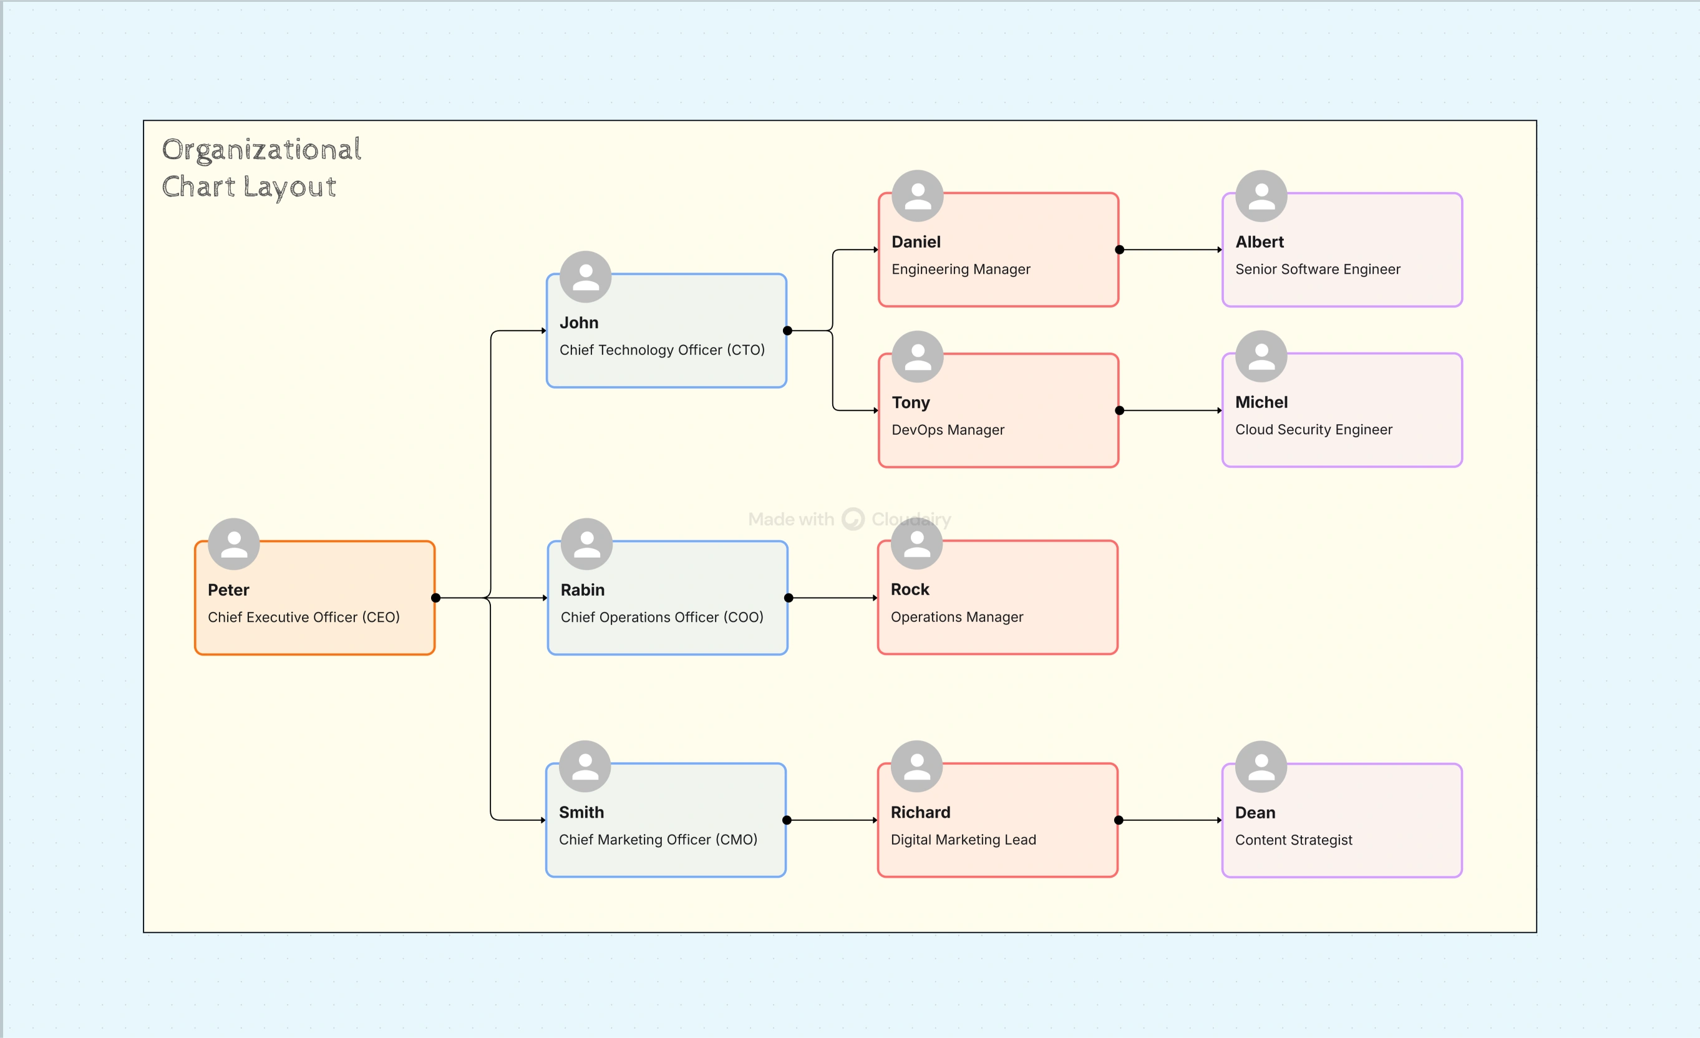Select the Tony name label
Viewport: 1700px width, 1038px height.
click(x=911, y=402)
